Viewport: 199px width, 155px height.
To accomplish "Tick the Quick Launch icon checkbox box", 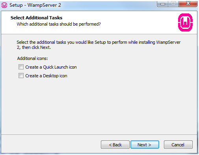I will (21, 67).
